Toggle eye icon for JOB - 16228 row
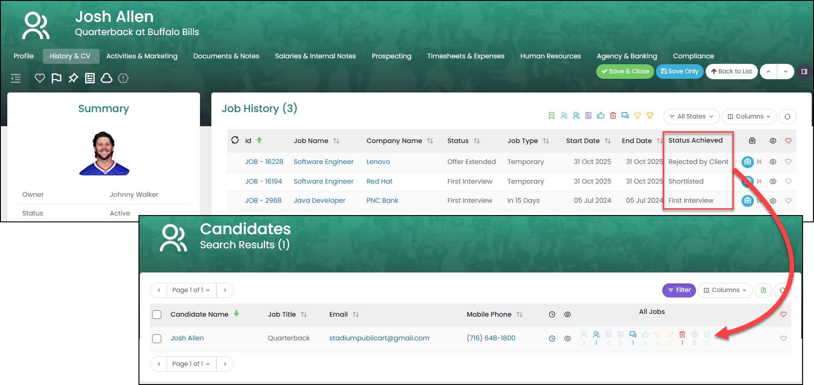The image size is (814, 385). [773, 162]
